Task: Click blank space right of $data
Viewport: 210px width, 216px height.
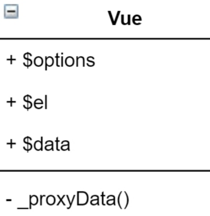Action: click(140, 144)
